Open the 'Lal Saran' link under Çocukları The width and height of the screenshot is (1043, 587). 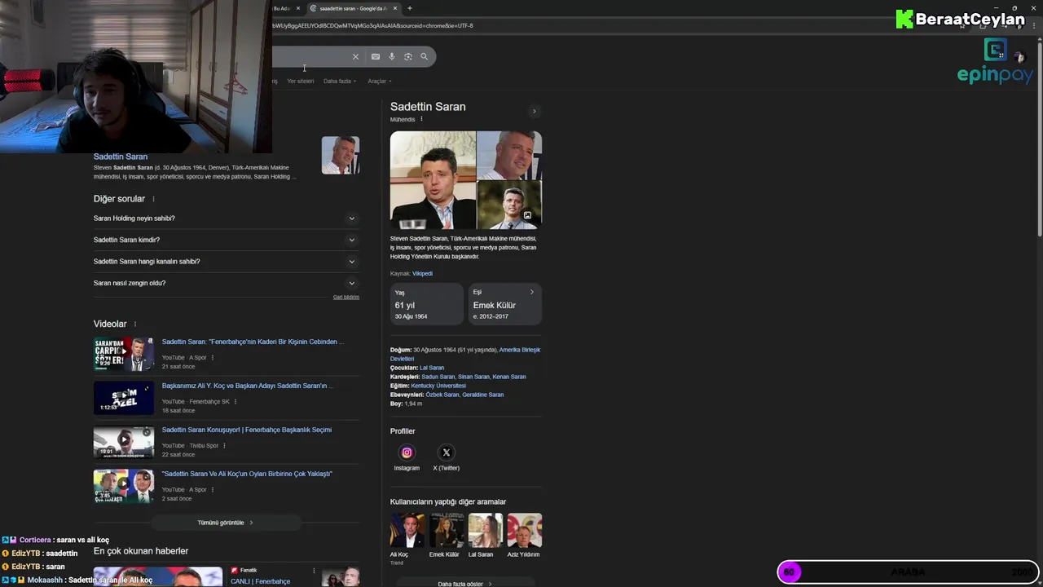point(432,368)
